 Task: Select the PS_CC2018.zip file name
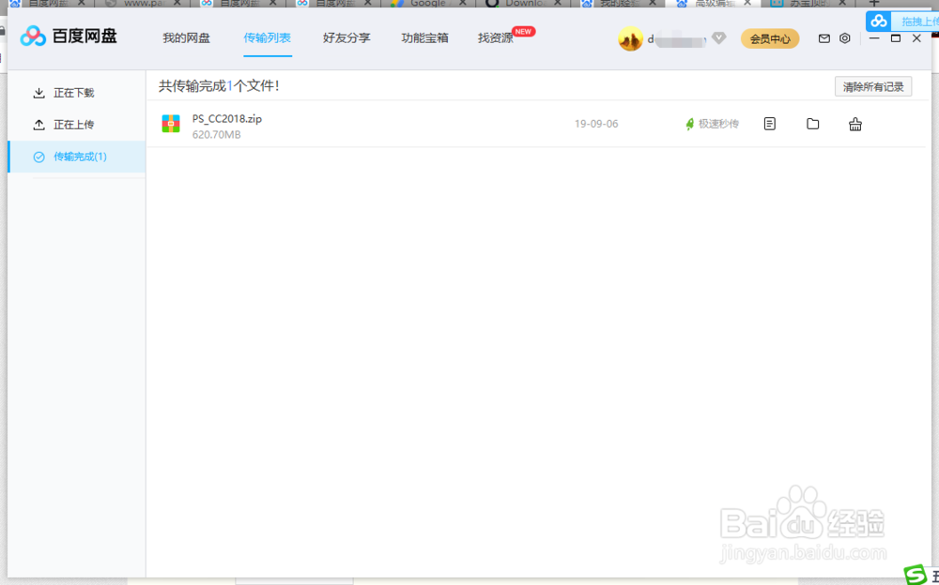pos(227,118)
